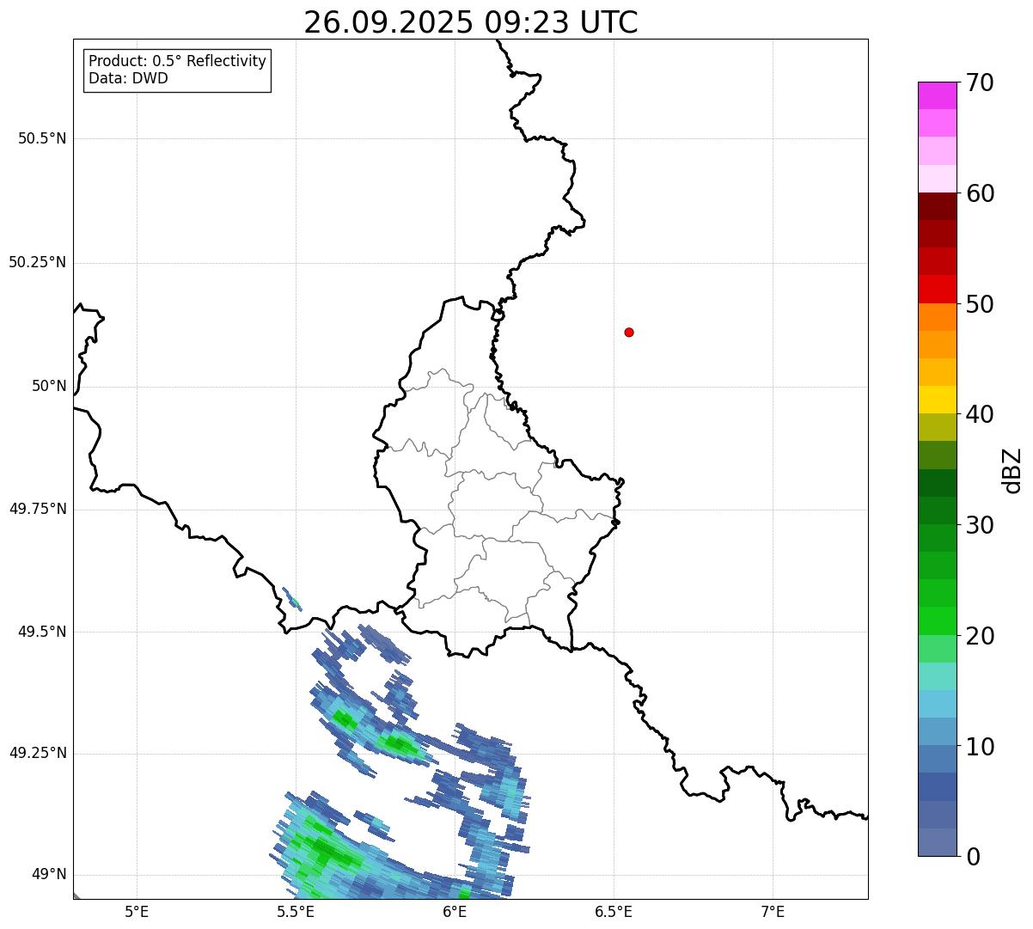This screenshot has height=929, width=1033.
Task: Click the 50.5°N latitude tick label
Action: click(x=42, y=138)
